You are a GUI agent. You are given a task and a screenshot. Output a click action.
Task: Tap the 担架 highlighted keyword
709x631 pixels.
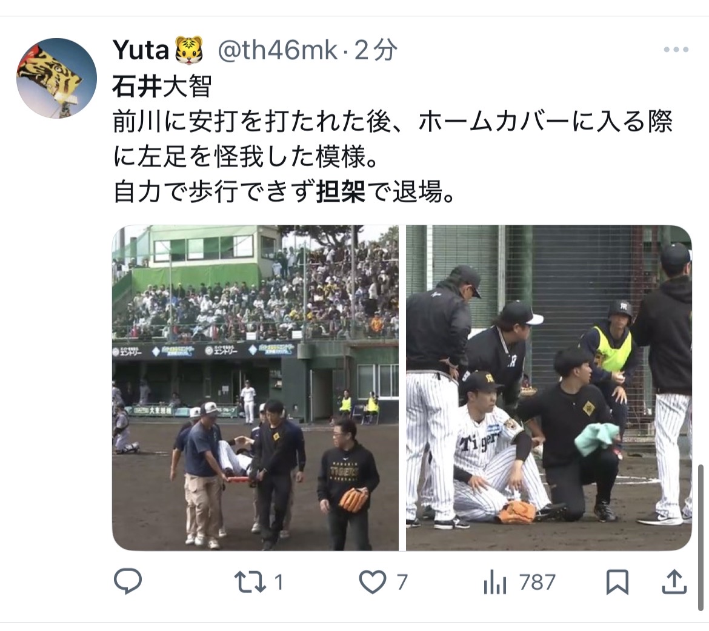click(341, 191)
